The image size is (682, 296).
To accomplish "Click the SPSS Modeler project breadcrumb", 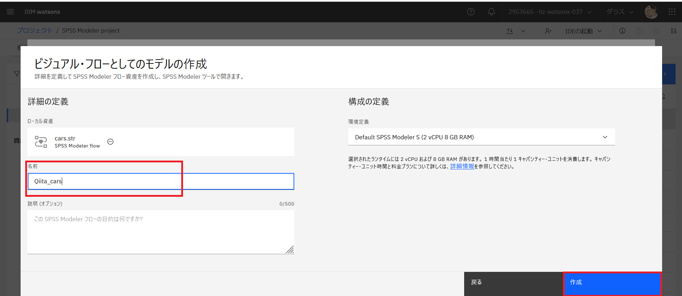I will pos(91,30).
